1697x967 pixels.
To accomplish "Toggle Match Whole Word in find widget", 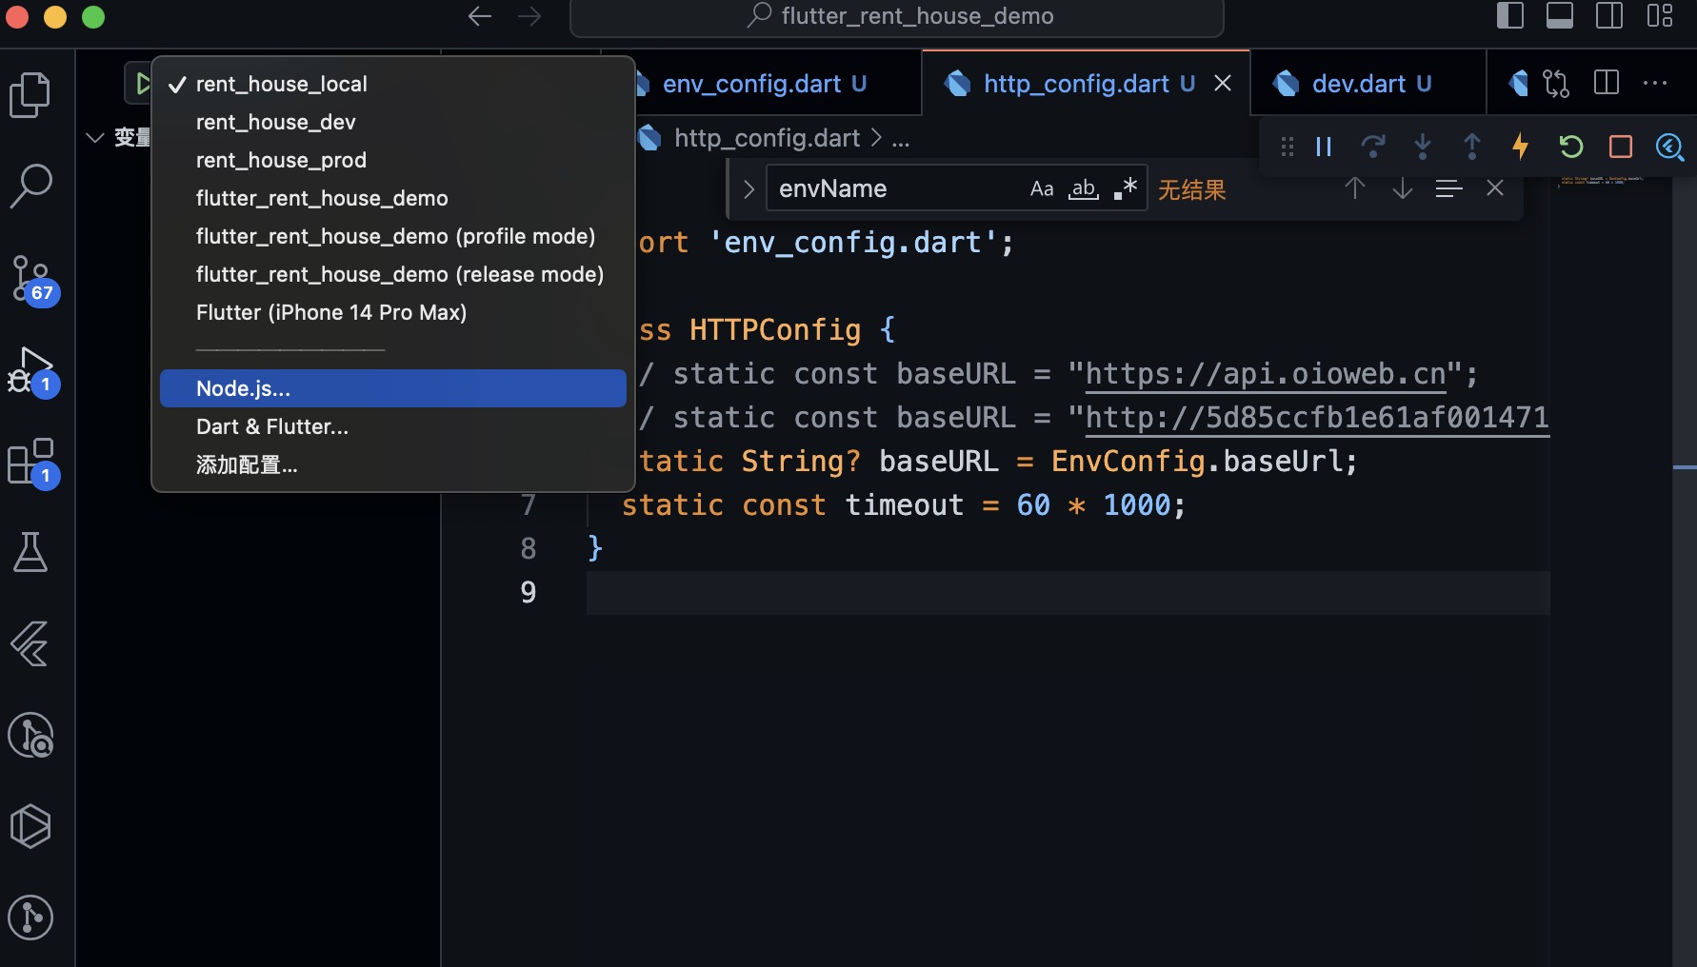I will coord(1084,188).
